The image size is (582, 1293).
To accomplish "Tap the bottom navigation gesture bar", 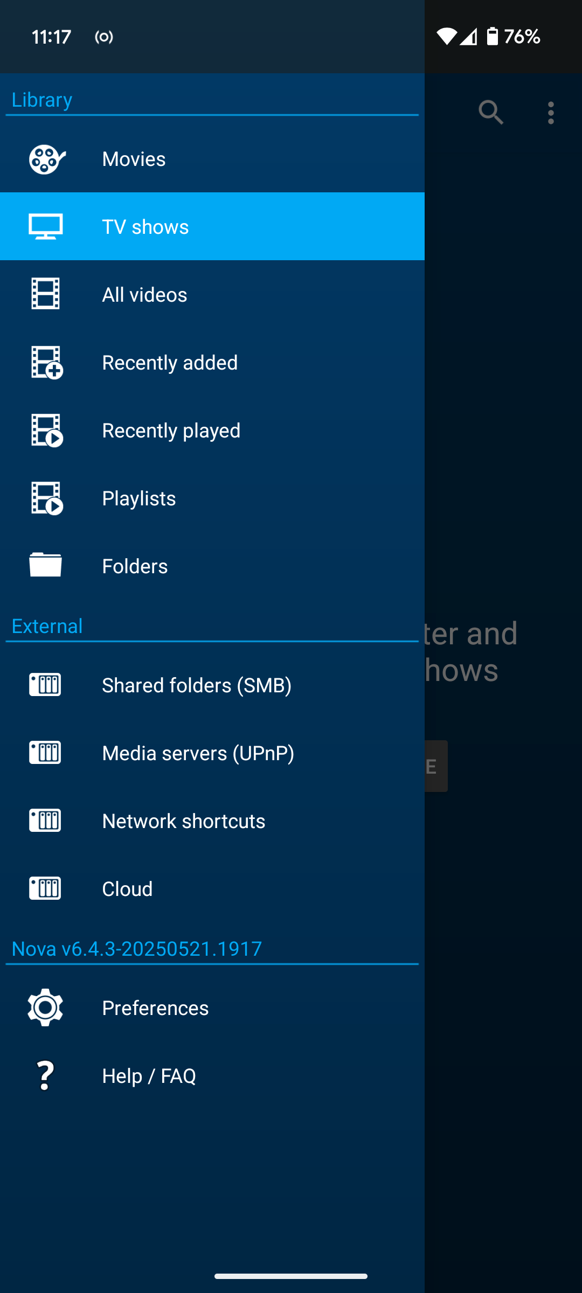I will pos(291,1276).
